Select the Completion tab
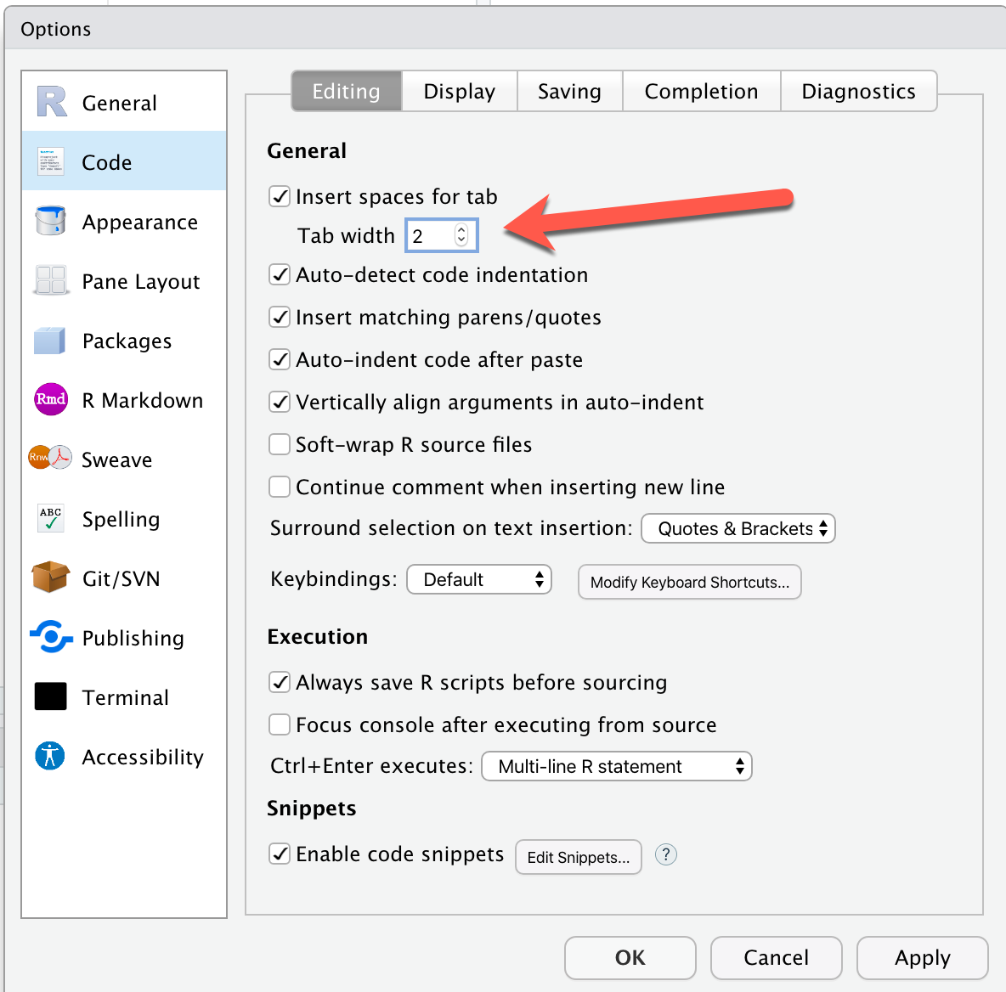 (x=701, y=91)
